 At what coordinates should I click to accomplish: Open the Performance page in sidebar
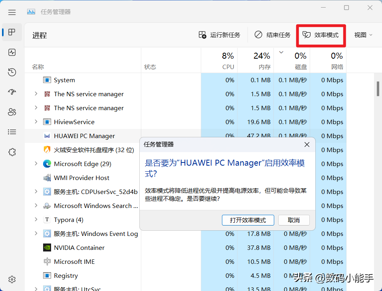click(x=12, y=52)
